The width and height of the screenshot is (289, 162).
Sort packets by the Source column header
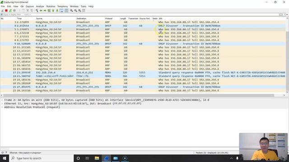[39, 18]
